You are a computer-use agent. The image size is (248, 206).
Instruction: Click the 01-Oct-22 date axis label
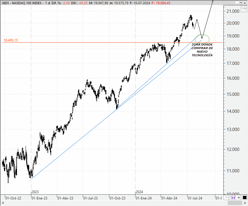coord(13,198)
